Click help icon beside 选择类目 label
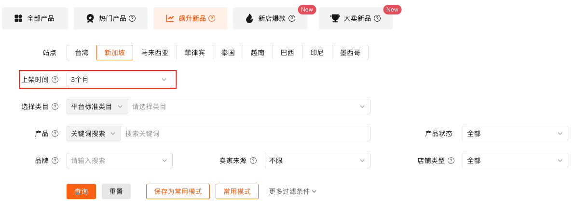This screenshot has width=576, height=202. pyautogui.click(x=55, y=107)
